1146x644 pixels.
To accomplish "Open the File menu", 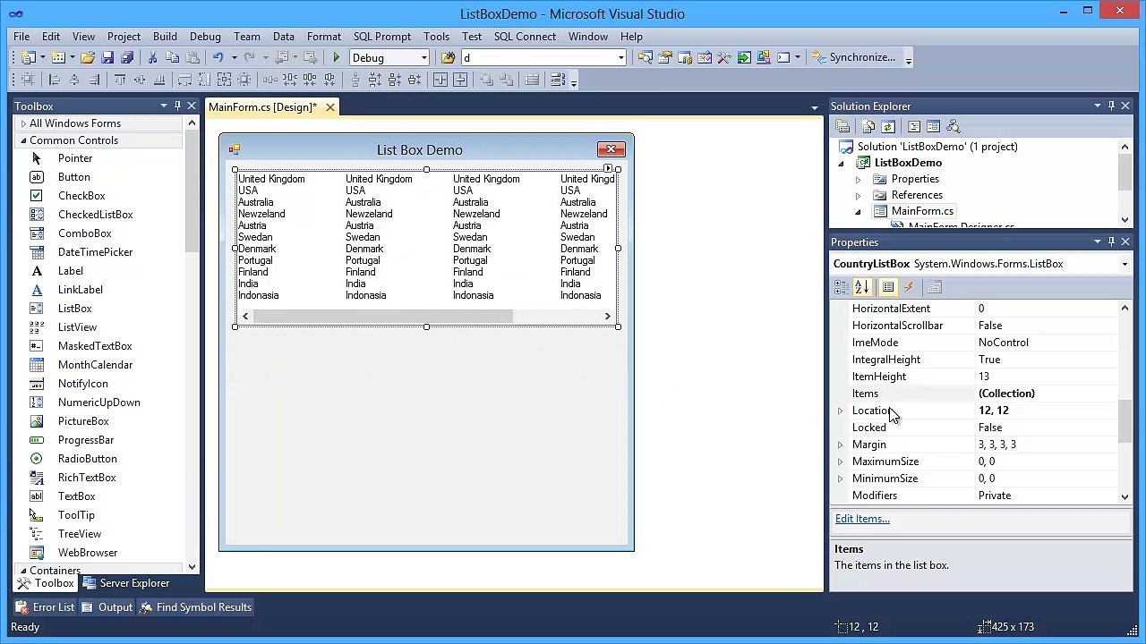I will 21,37.
